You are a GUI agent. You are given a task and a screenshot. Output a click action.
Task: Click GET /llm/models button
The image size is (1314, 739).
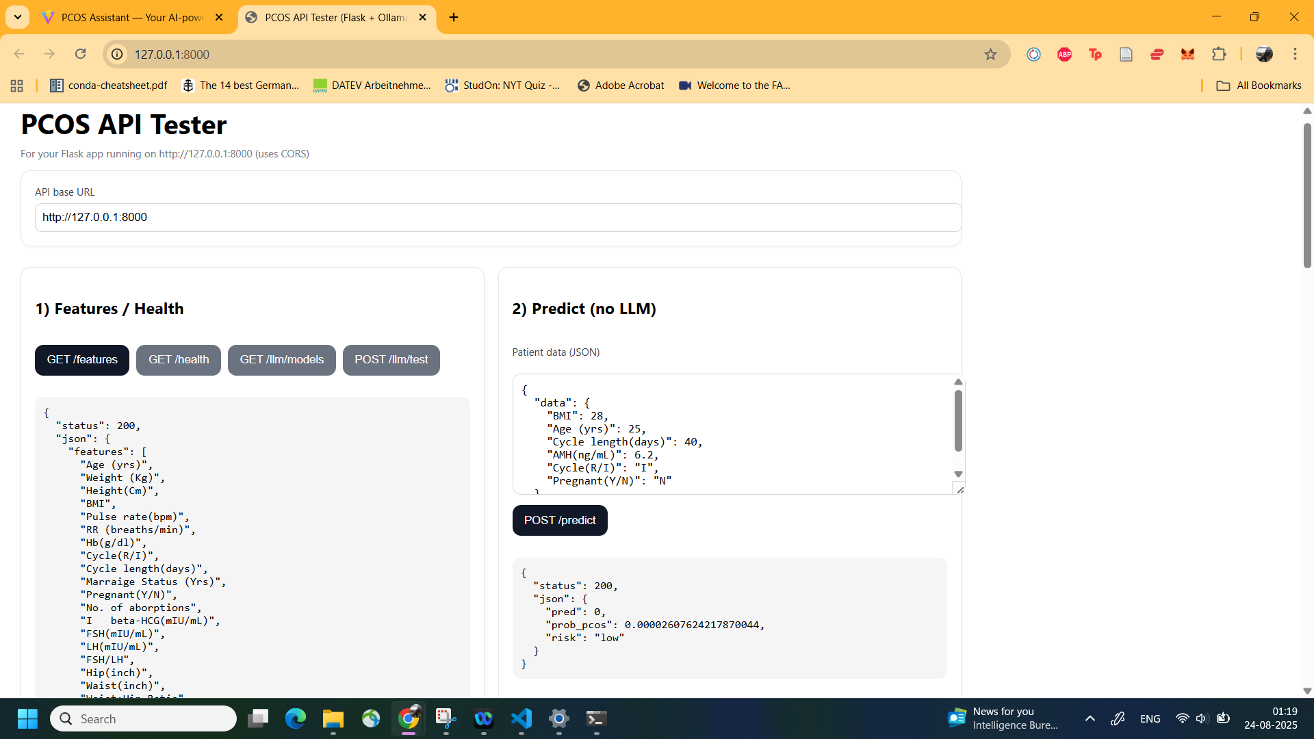coord(281,360)
